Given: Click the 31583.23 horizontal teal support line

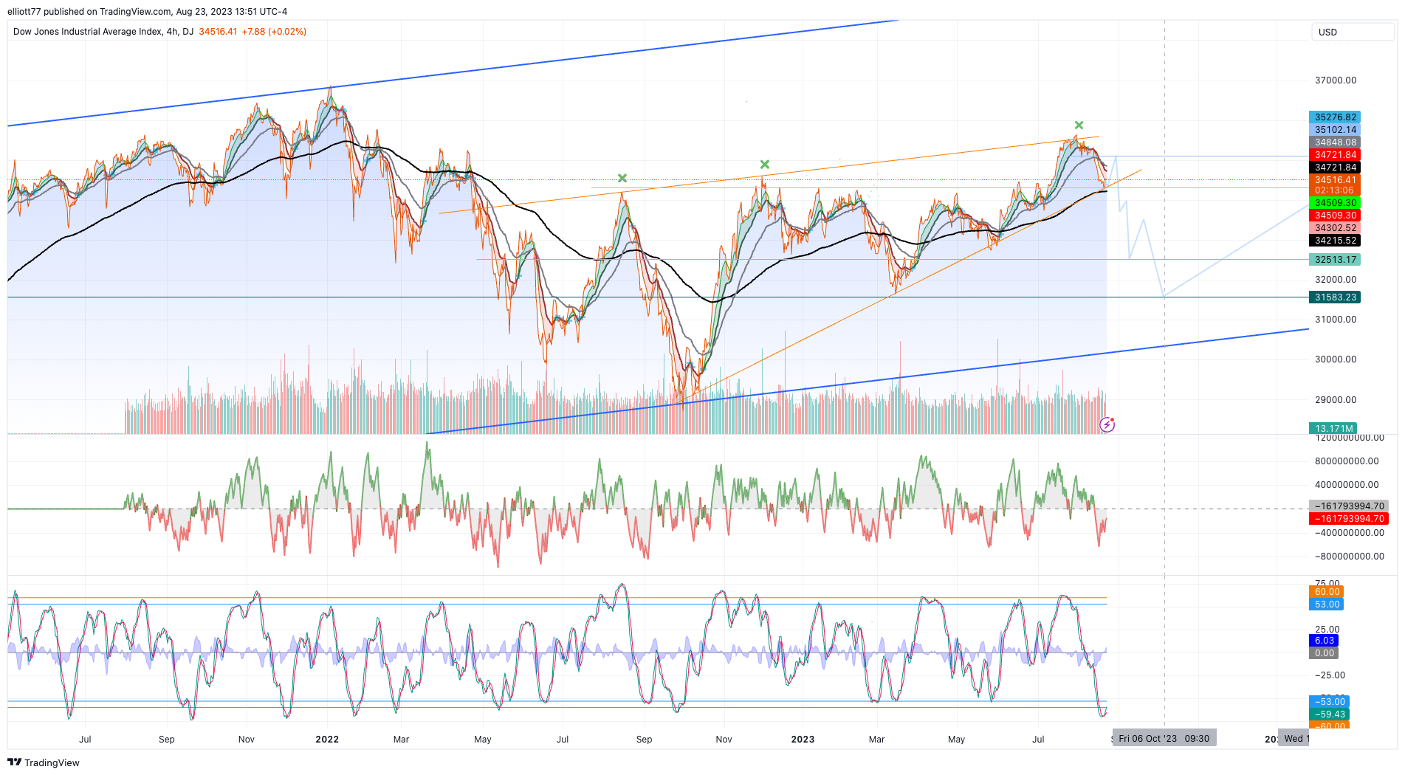Looking at the screenshot, I should (x=657, y=297).
